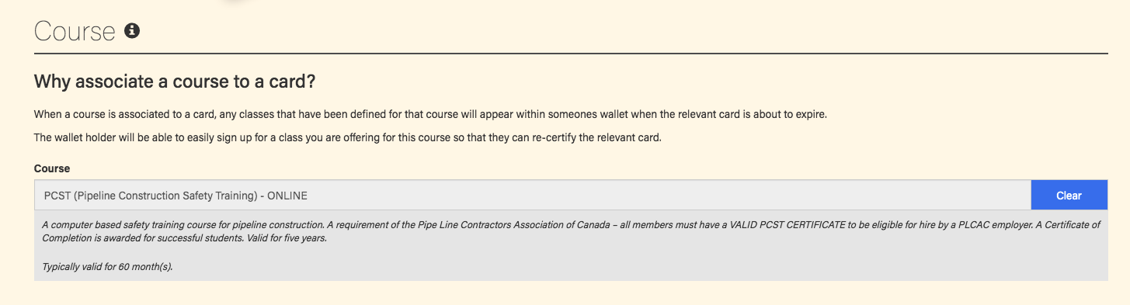Viewport: 1130px width, 305px height.
Task: Click the bold Course field label
Action: 52,168
